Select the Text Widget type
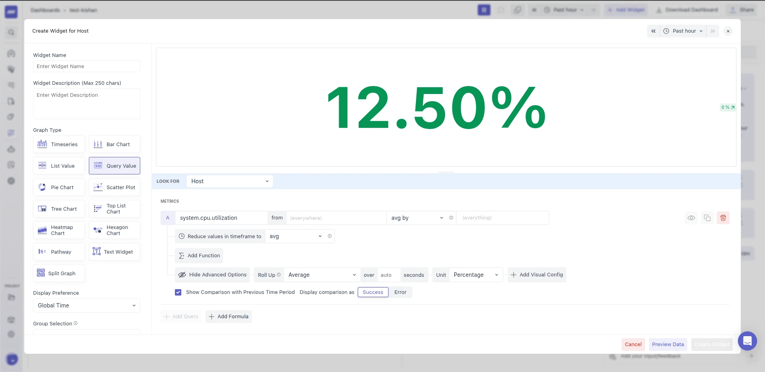The height and width of the screenshot is (372, 765). click(114, 252)
